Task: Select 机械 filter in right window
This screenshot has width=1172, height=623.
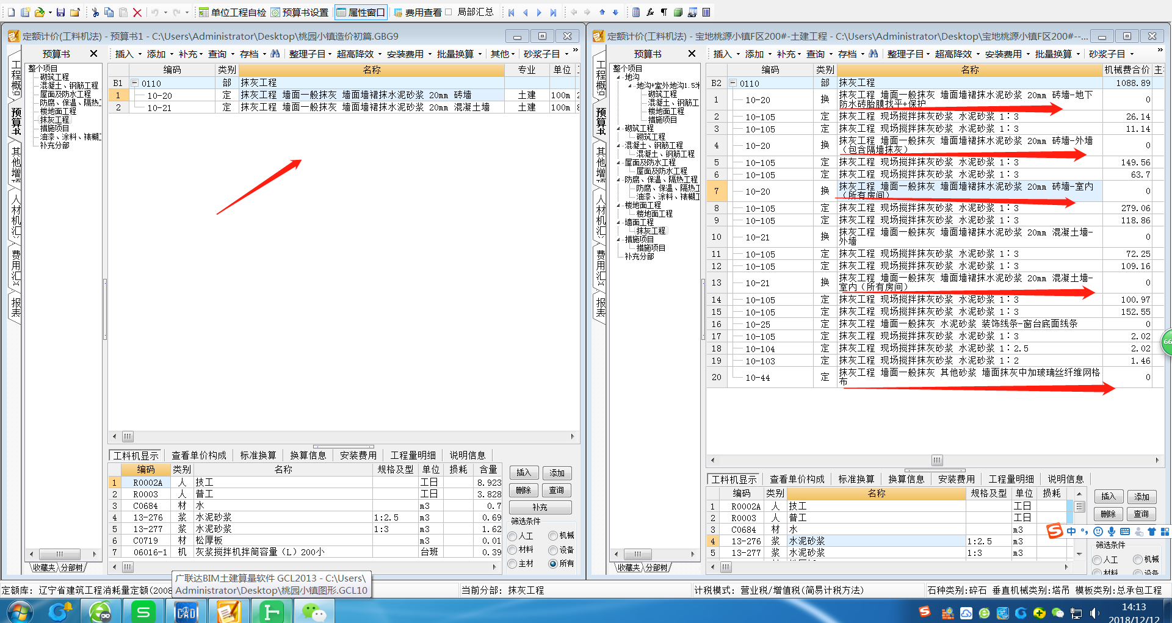Action: pos(1137,560)
